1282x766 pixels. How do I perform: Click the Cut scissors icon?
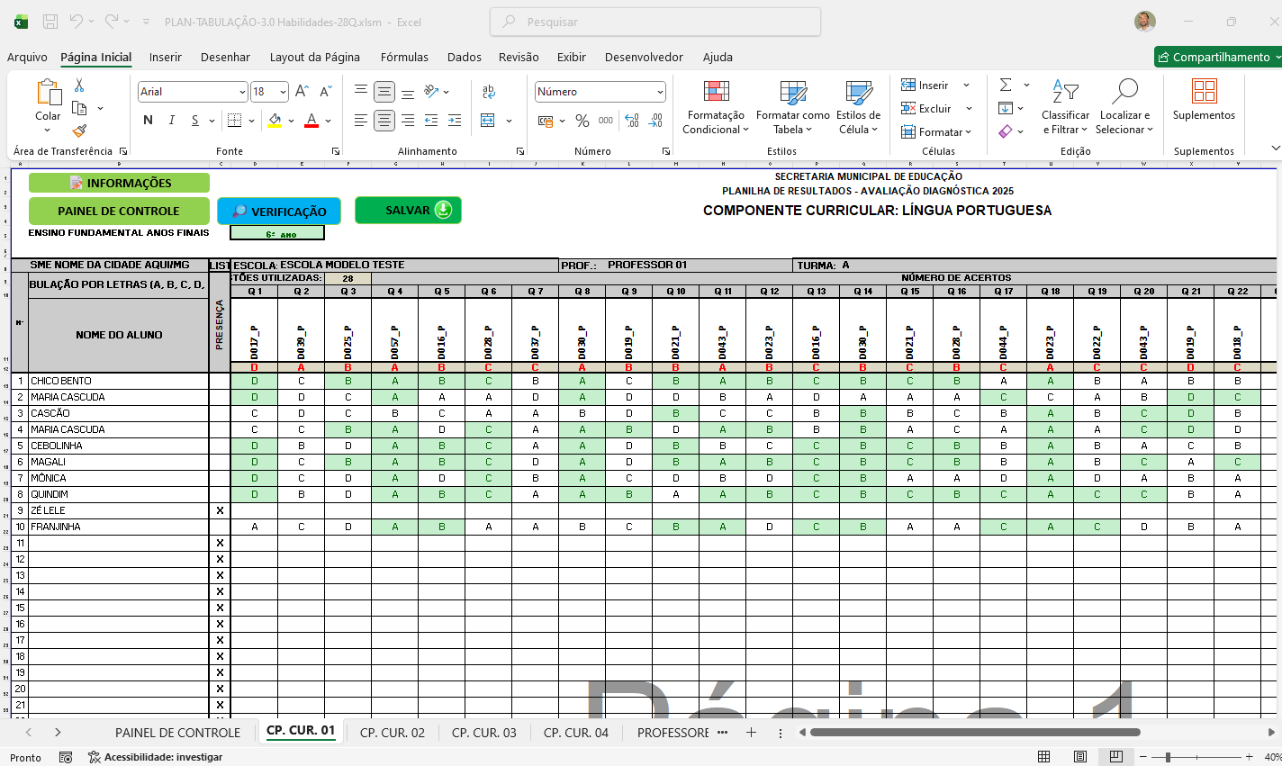pos(79,86)
